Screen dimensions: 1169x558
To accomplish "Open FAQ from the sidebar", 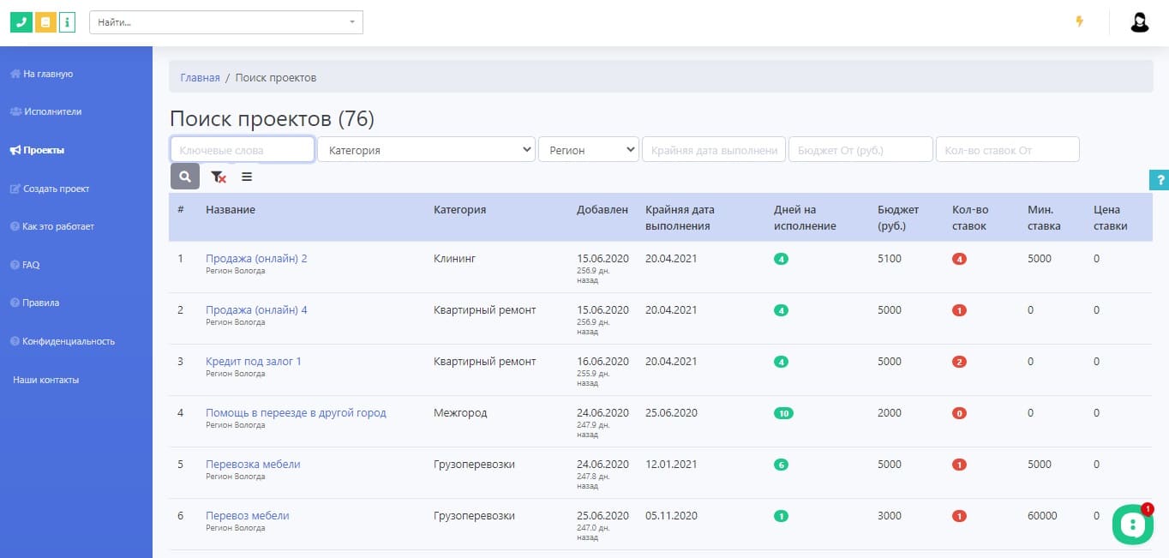I will pos(31,265).
